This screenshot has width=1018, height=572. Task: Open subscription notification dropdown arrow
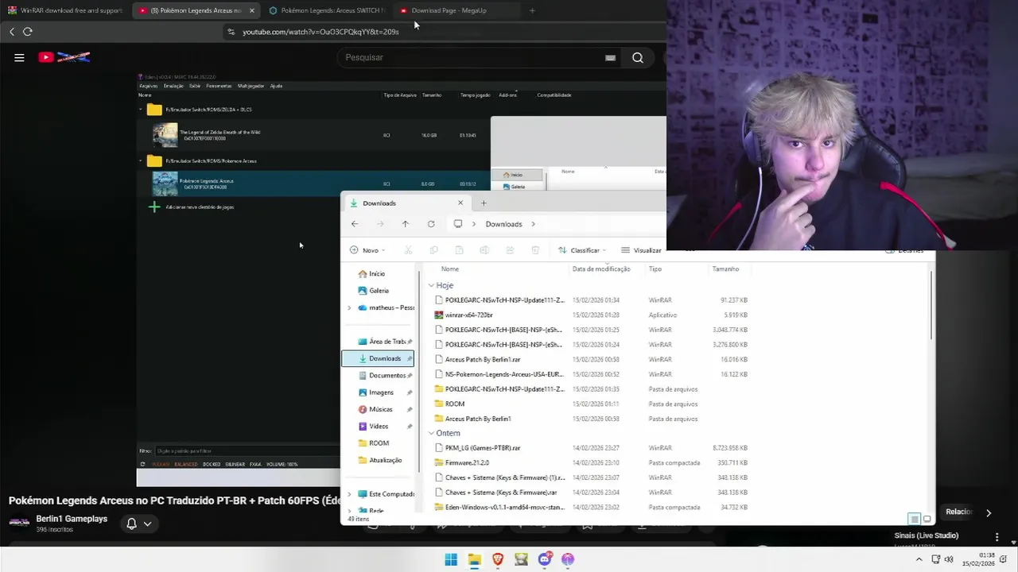pyautogui.click(x=147, y=524)
